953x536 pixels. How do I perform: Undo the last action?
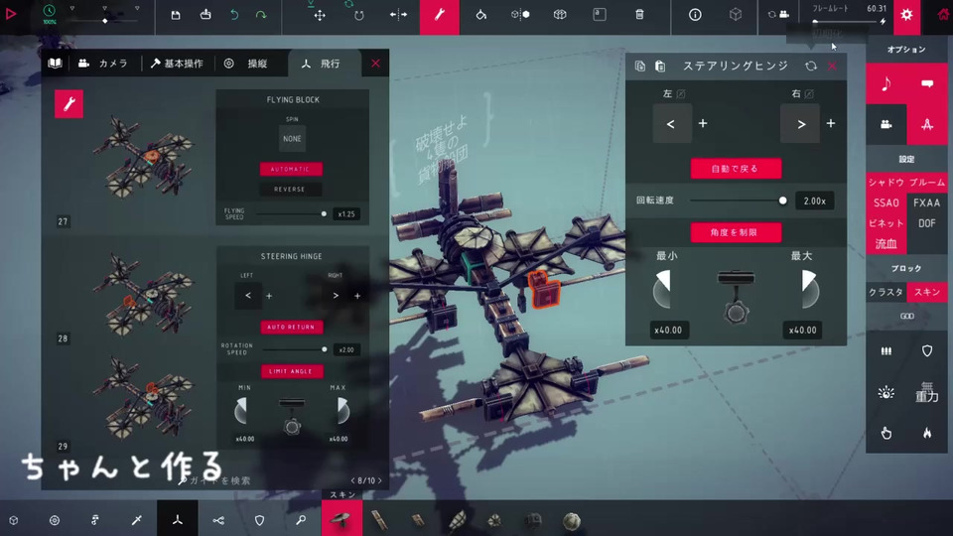point(234,15)
